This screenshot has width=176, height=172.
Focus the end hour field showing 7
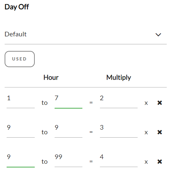point(68,101)
